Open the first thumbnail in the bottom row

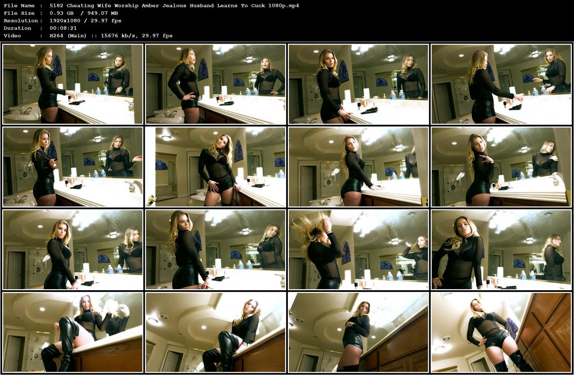coord(73,332)
